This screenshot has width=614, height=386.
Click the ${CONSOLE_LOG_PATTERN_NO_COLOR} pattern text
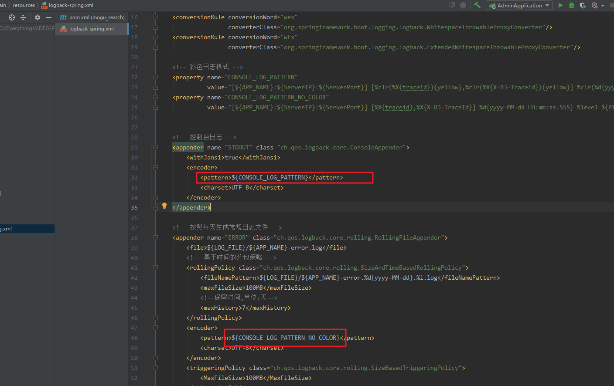[286, 338]
